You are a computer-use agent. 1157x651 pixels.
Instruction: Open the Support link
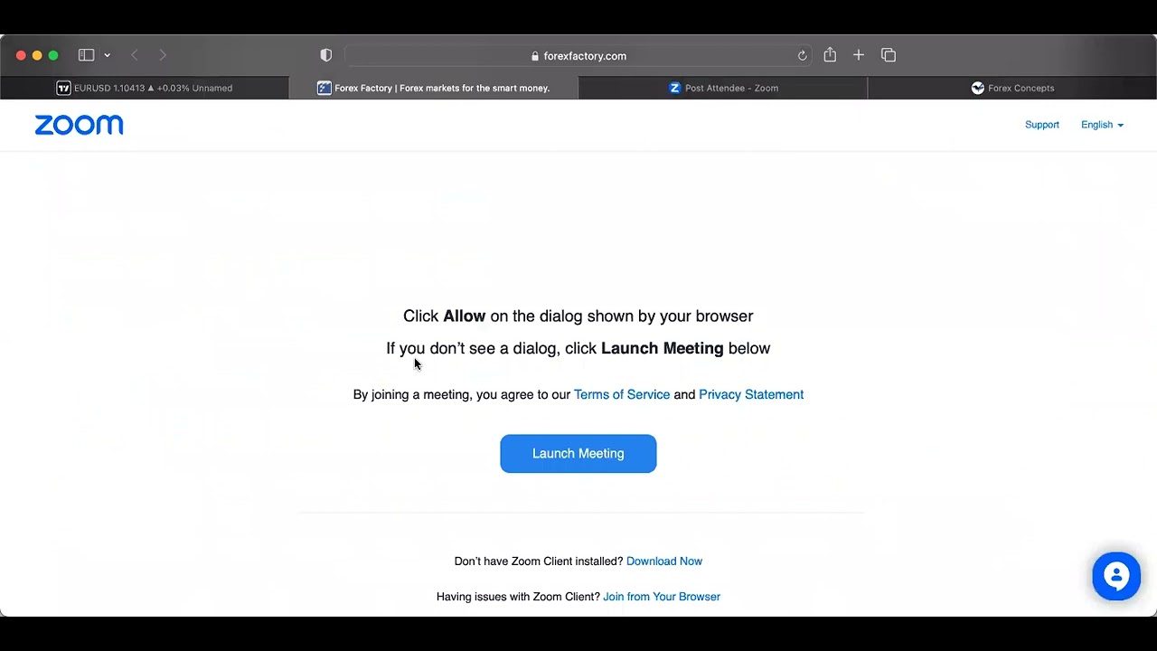[1041, 125]
